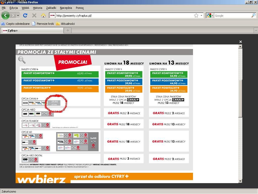Click the overlay vertical scrollbar thumb
This screenshot has height=194, width=258.
tap(240, 99)
